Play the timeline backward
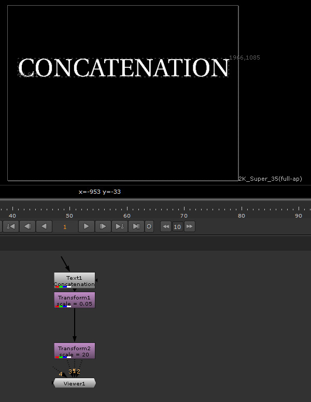The width and height of the screenshot is (311, 402). [44, 226]
